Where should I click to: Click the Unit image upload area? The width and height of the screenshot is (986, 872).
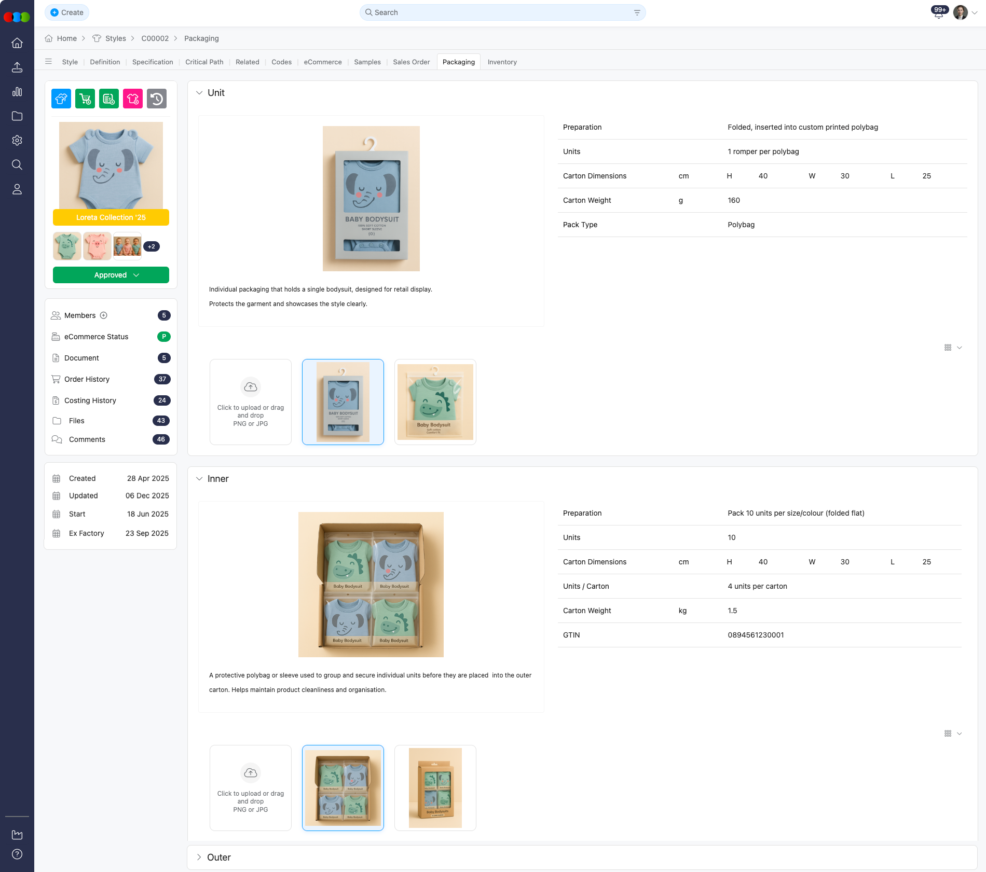251,402
